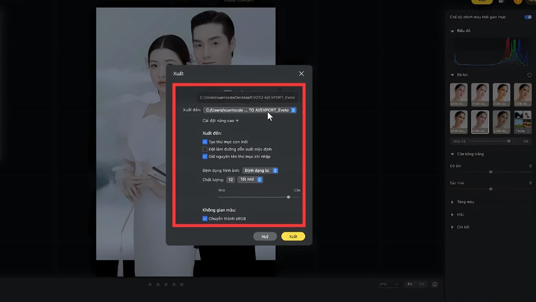The width and height of the screenshot is (536, 302).
Task: Collapse the Bộ lọc section
Action: pyautogui.click(x=452, y=75)
